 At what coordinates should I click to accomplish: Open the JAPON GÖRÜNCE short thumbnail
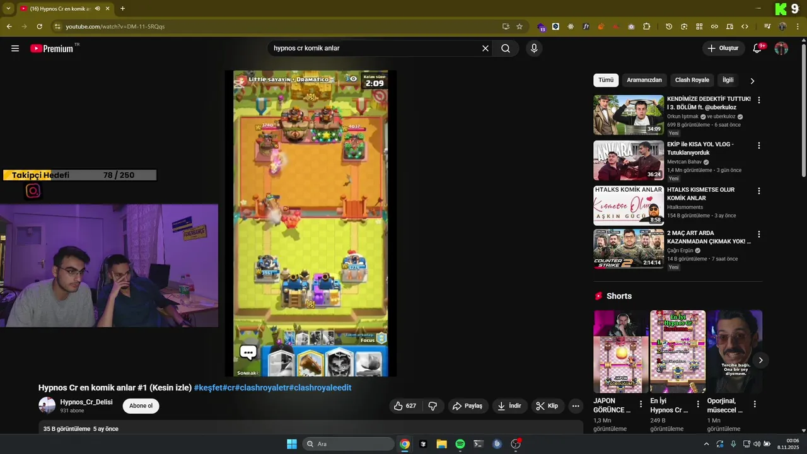(621, 351)
